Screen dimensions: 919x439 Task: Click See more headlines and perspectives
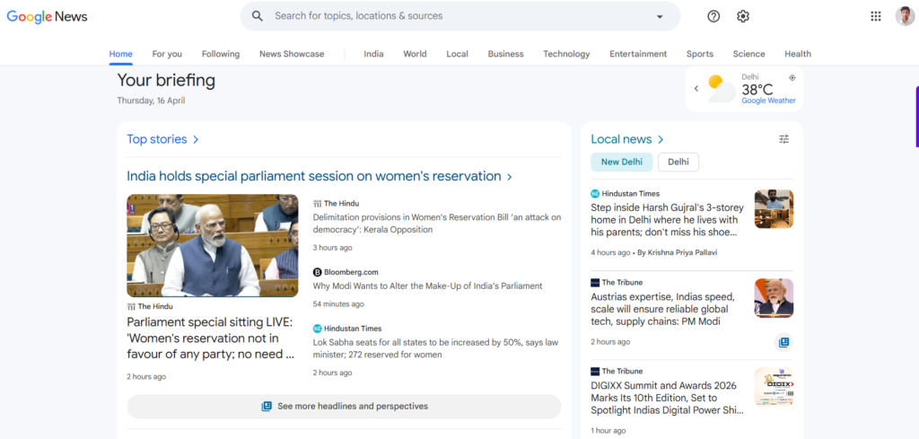tap(344, 407)
